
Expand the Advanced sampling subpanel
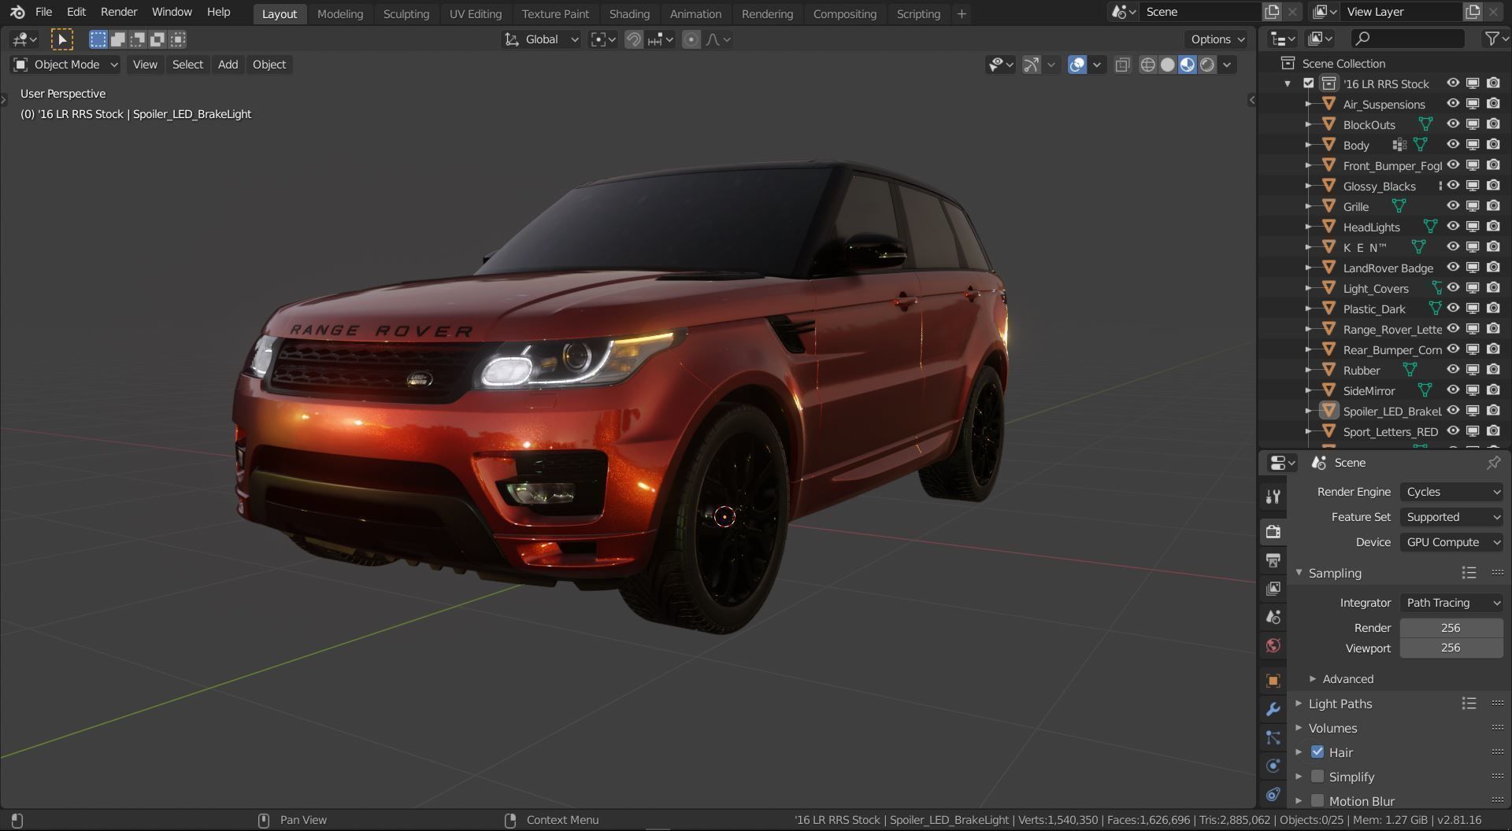tap(1347, 679)
